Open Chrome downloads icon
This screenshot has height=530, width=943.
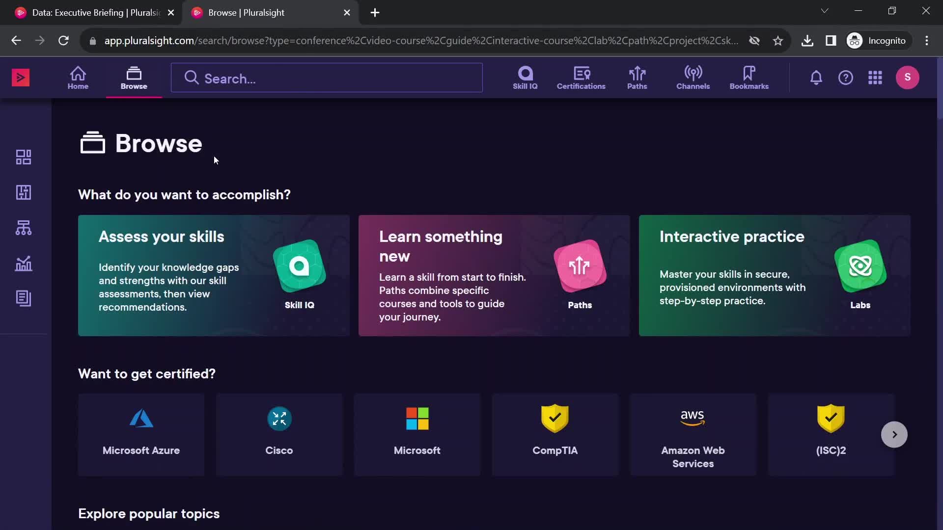coord(807,41)
